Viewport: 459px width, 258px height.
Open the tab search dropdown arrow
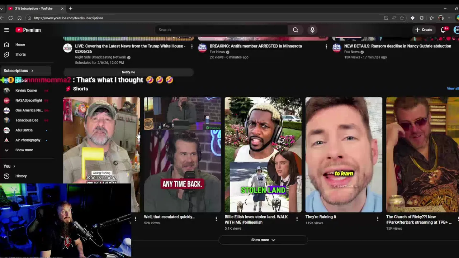[1, 8]
